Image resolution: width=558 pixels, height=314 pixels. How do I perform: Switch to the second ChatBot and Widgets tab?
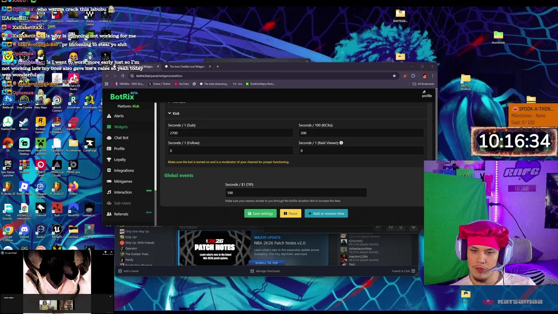click(x=187, y=67)
